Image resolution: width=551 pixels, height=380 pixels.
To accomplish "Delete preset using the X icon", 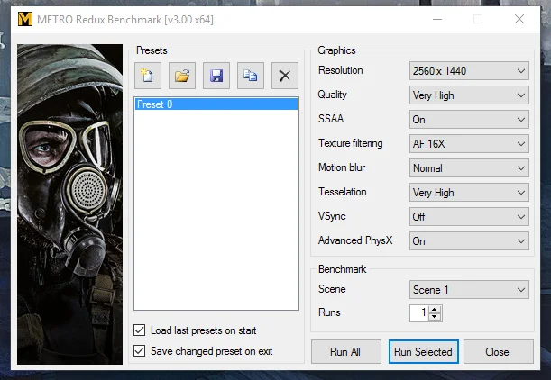I will click(285, 76).
